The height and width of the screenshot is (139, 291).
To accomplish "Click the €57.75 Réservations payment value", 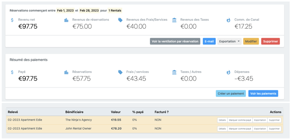I will click(x=82, y=79).
